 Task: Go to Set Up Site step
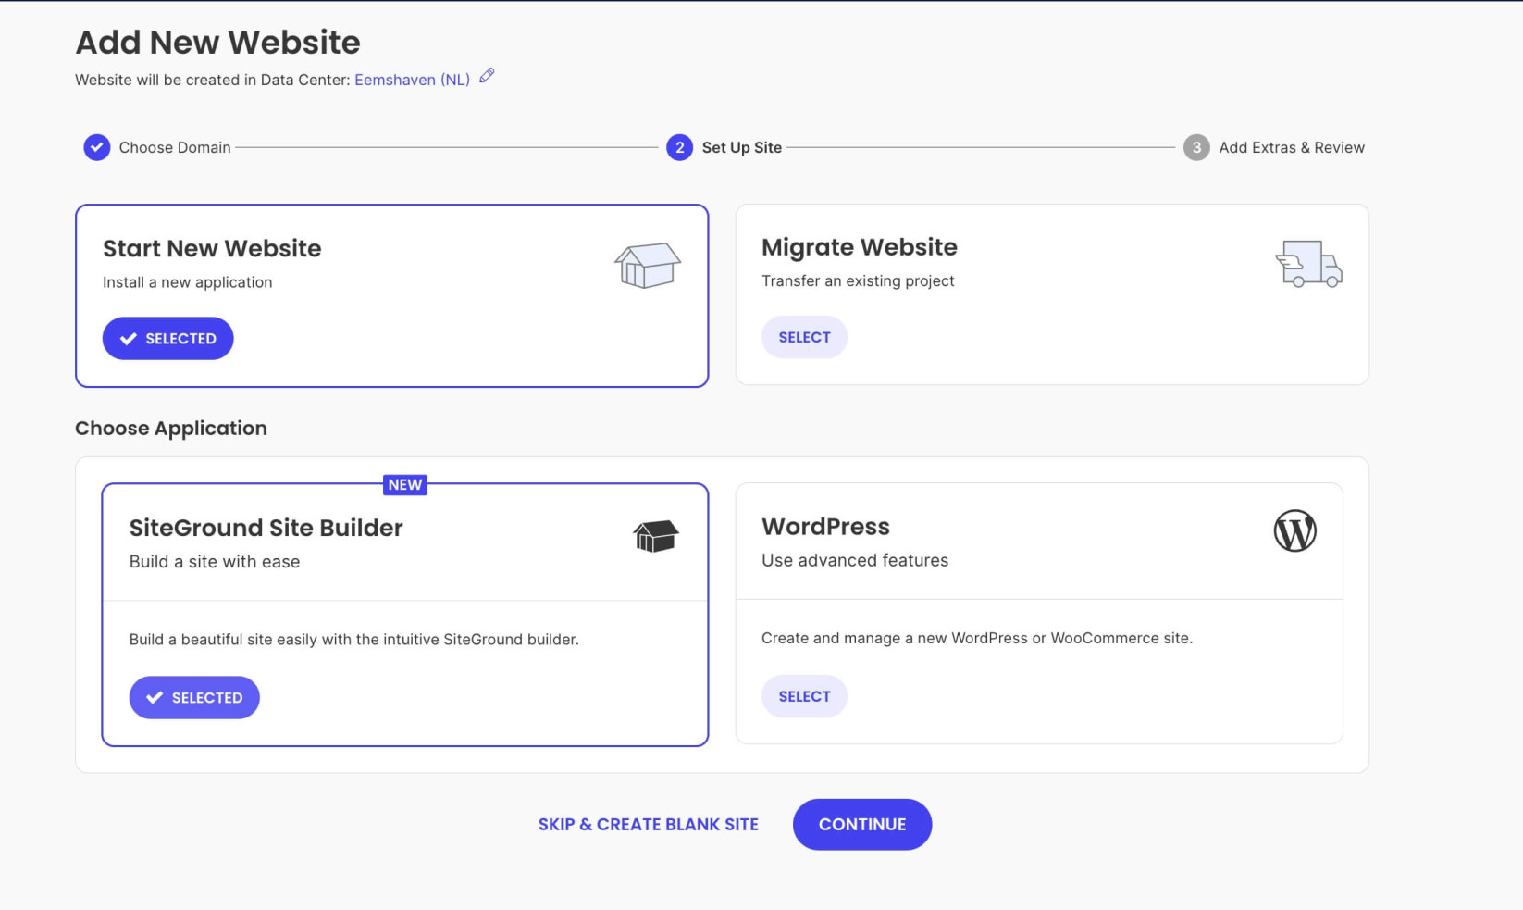coord(742,147)
